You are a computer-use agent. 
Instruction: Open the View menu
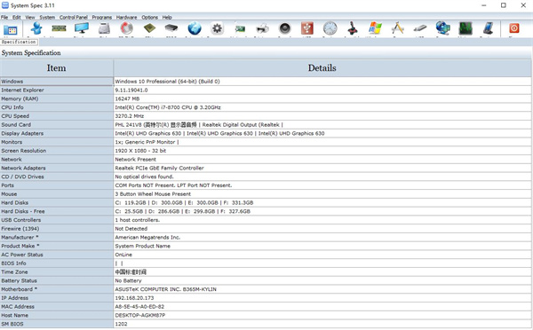pyautogui.click(x=30, y=17)
